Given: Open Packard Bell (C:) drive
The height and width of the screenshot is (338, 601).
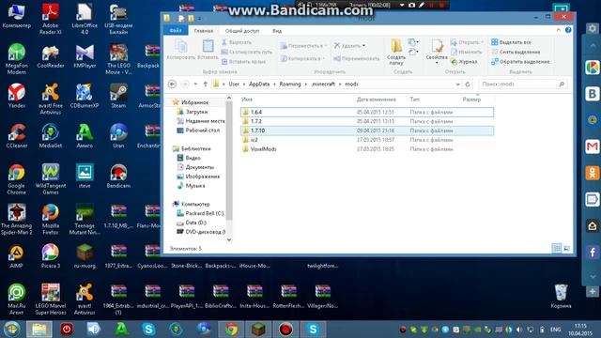Looking at the screenshot, I should [x=200, y=213].
